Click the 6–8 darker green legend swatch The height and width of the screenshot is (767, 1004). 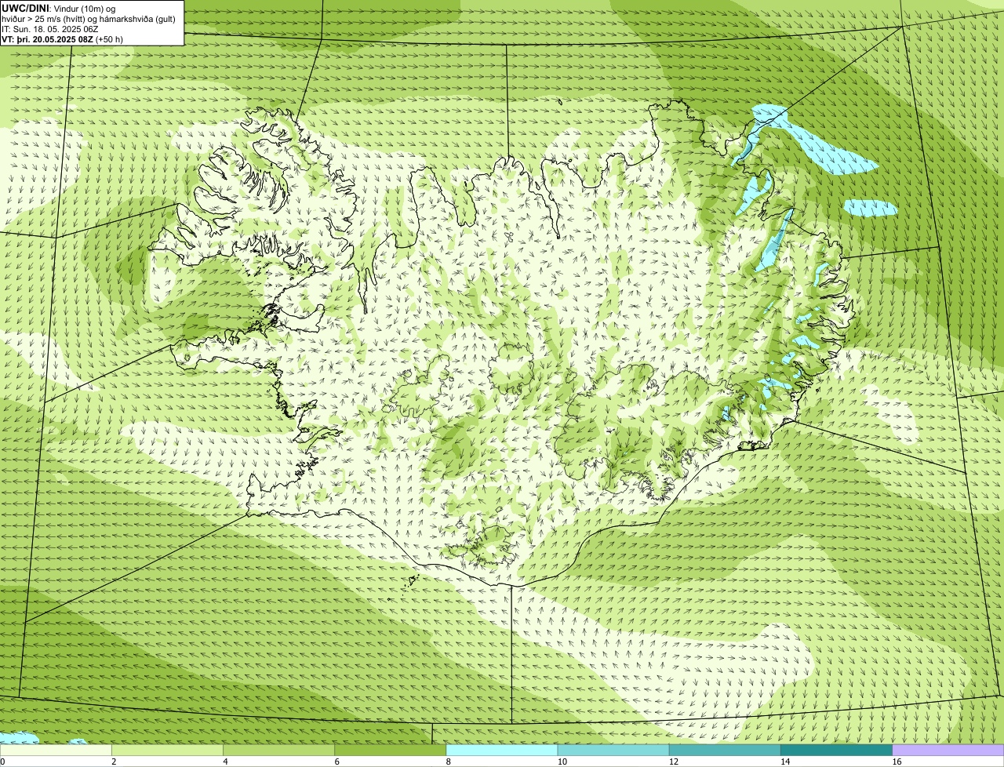(391, 751)
